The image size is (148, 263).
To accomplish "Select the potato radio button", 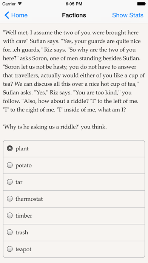I will point(10,165).
